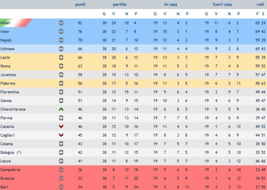The image size is (267, 190).
Task: Open the Fiorentina team link
Action: (x=10, y=92)
